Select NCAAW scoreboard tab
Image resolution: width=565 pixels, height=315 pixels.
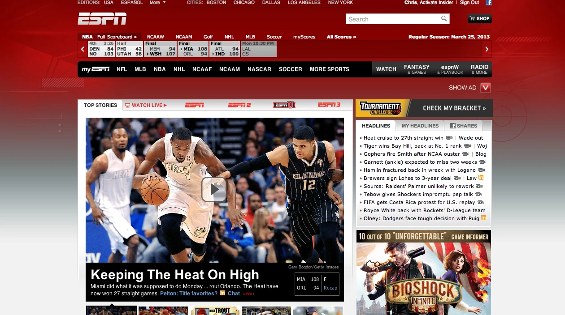(x=156, y=37)
